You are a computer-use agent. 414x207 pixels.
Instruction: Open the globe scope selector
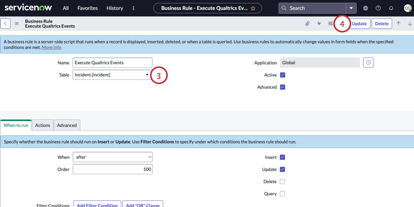click(365, 8)
